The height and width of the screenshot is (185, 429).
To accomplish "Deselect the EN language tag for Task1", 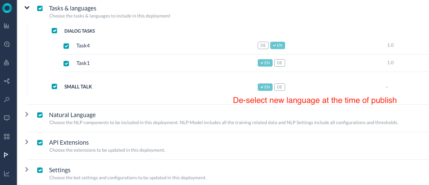I will [x=265, y=63].
